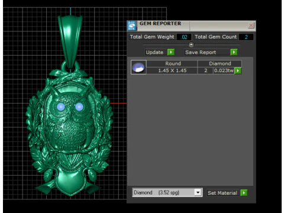Screen dimensions: 284x213
Task: Click the green arrow next to Set Material
Action: point(244,193)
